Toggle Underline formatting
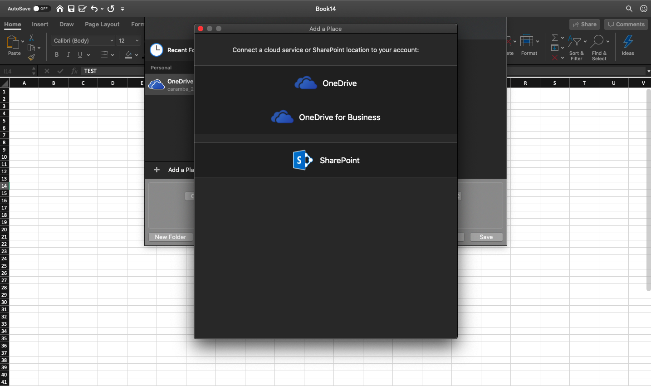Screen dimensions: 651x386 coord(80,55)
